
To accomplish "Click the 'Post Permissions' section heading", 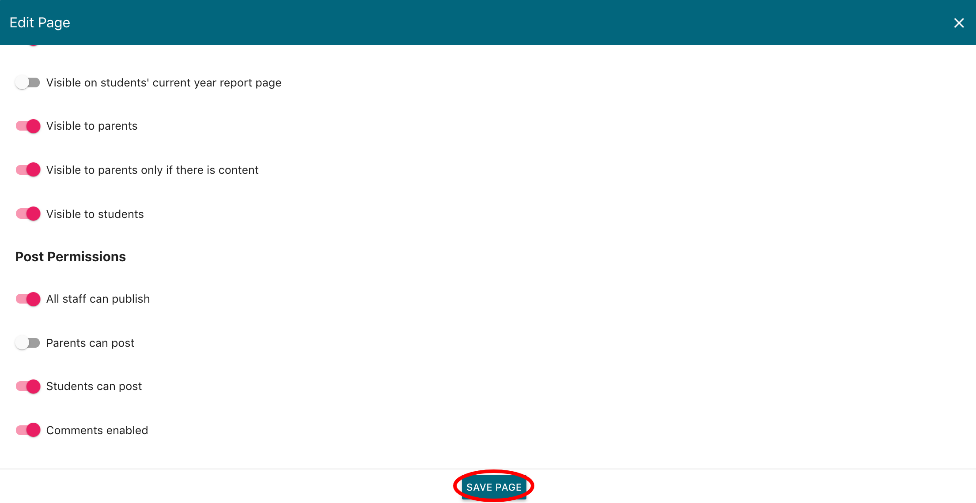I will [x=71, y=257].
